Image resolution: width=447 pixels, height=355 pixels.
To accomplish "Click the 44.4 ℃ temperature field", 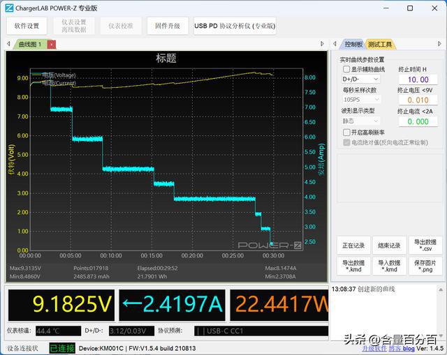I will click(58, 331).
